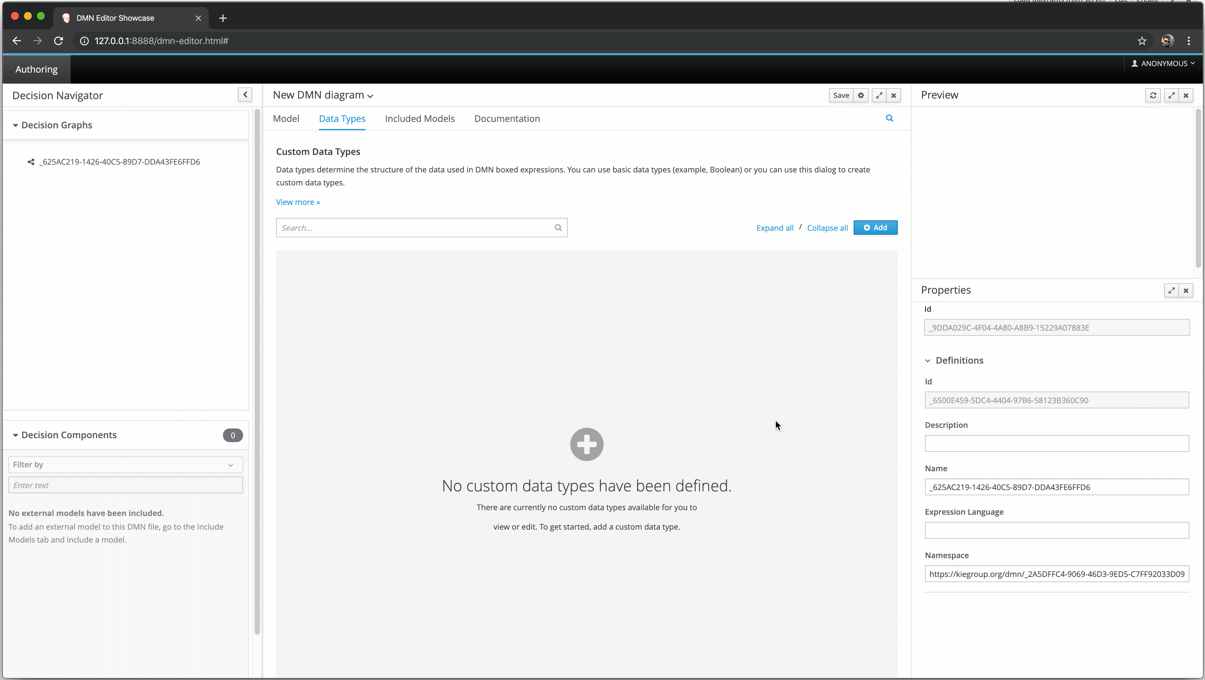This screenshot has height=680, width=1205.
Task: Collapse the Definitions section
Action: 928,360
